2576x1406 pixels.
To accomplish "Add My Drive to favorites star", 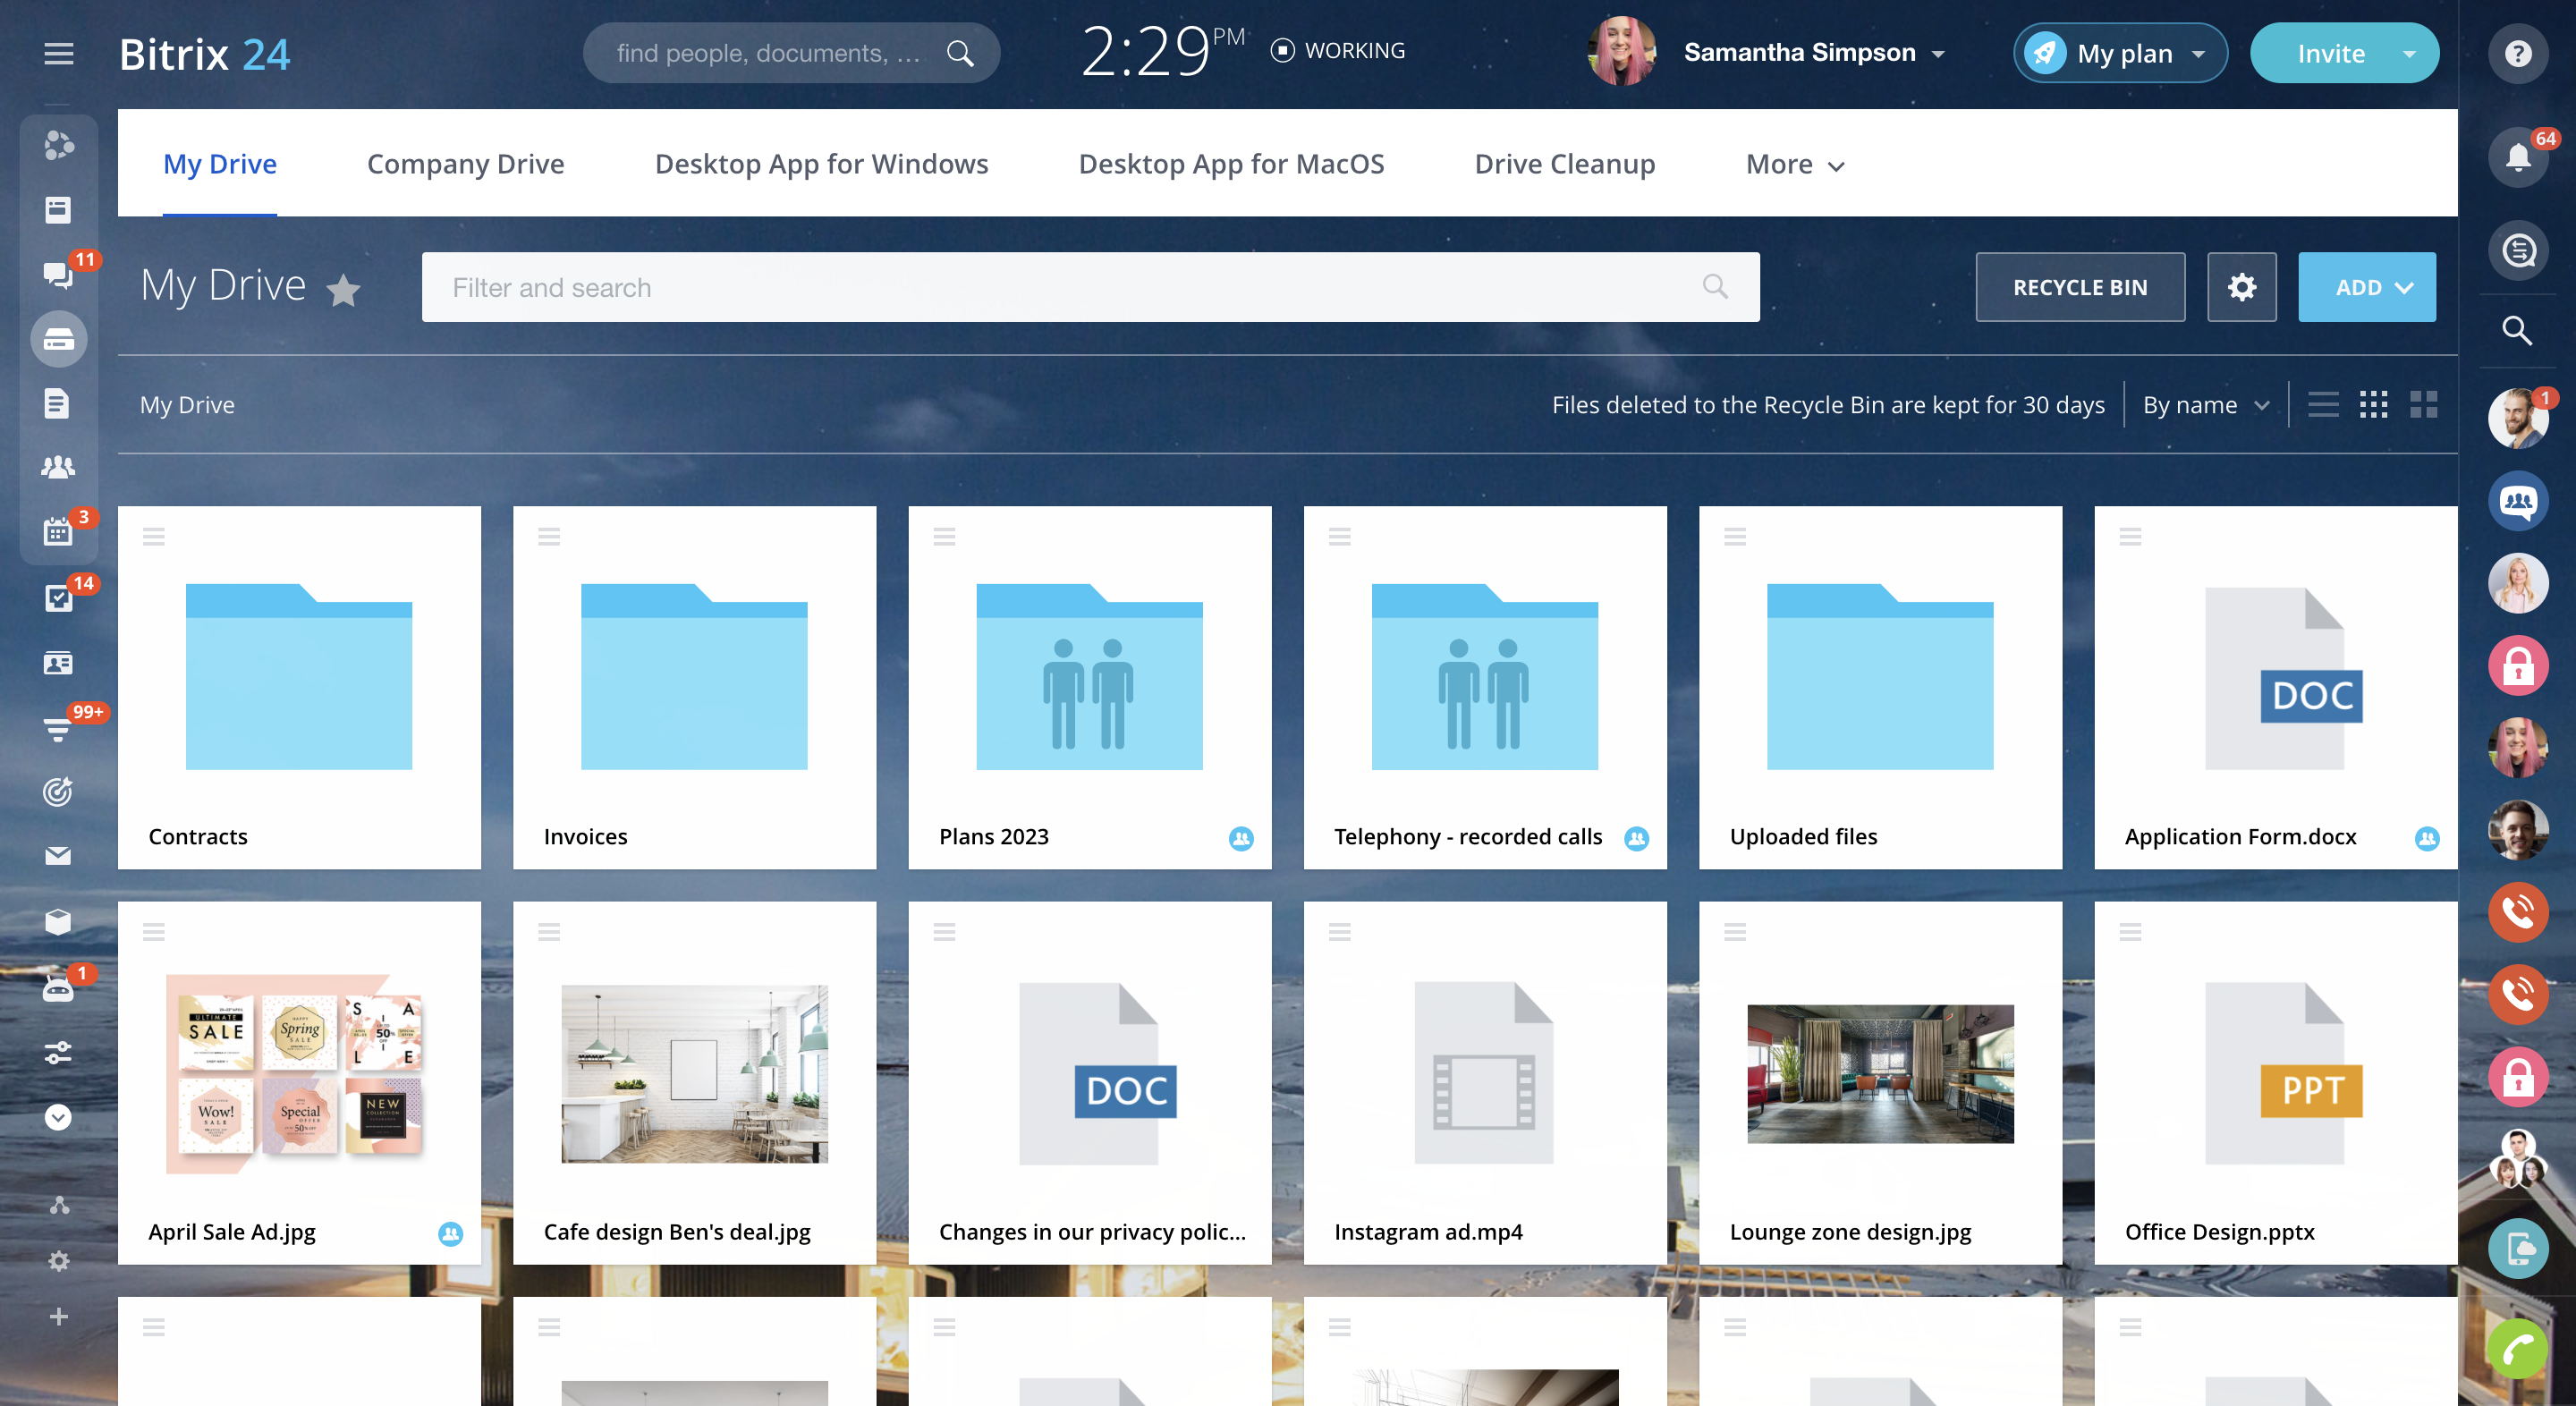I will (343, 290).
